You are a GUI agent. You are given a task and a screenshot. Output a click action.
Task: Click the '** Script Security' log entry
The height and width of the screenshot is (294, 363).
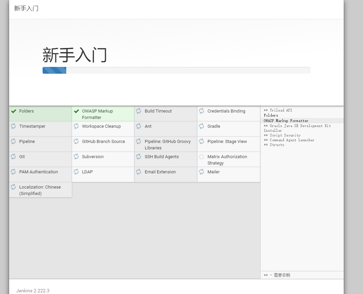[282, 135]
